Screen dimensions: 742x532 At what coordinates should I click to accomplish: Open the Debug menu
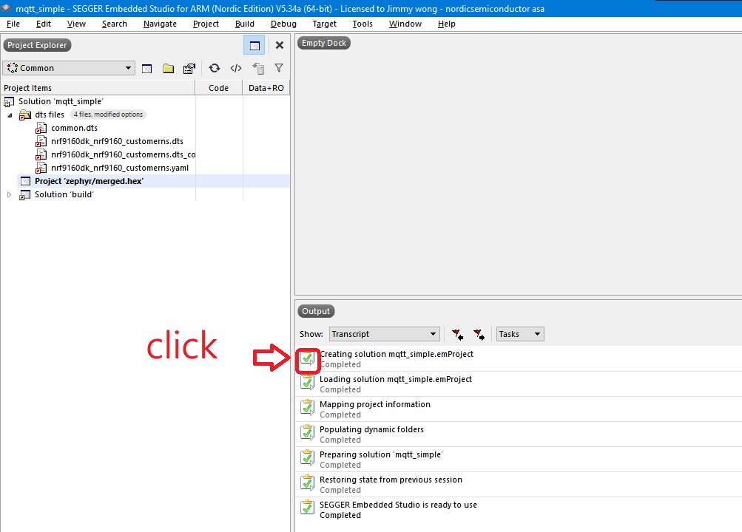click(x=283, y=24)
